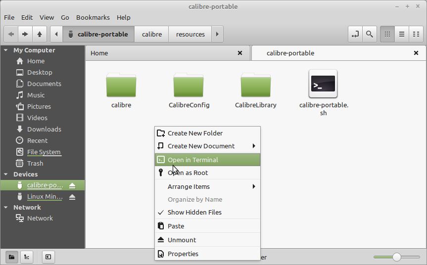Go to calibre-portable in the path bar
The height and width of the screenshot is (265, 427).
tap(98, 34)
